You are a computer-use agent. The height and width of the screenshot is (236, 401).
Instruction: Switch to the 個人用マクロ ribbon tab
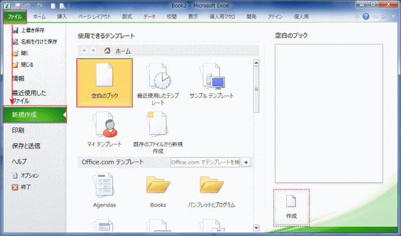(222, 17)
